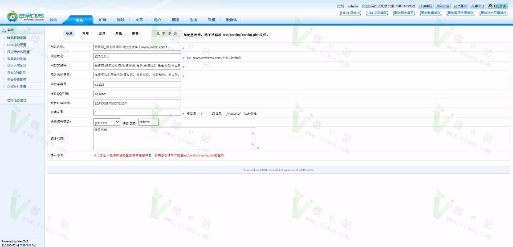Click the first button after the admin greeting
Image resolution: width=513 pixels, height=247 pixels.
click(x=426, y=6)
